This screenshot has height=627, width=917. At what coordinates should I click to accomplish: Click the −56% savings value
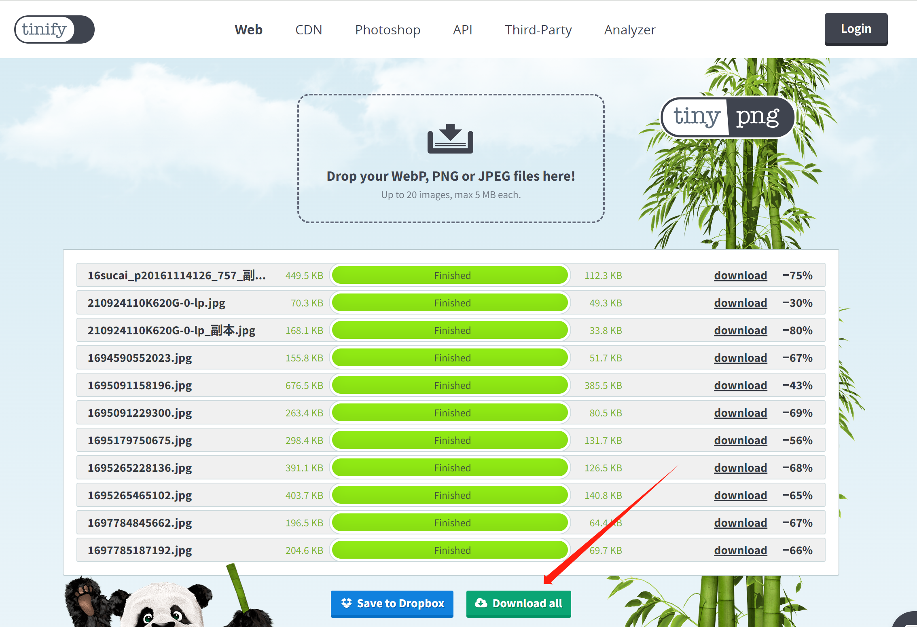(x=797, y=440)
